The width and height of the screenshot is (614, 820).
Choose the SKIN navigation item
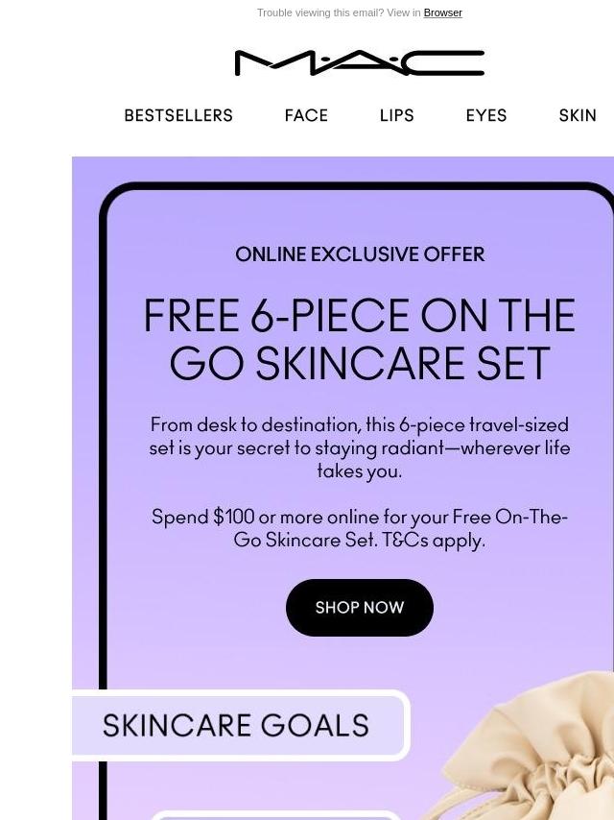(x=578, y=115)
